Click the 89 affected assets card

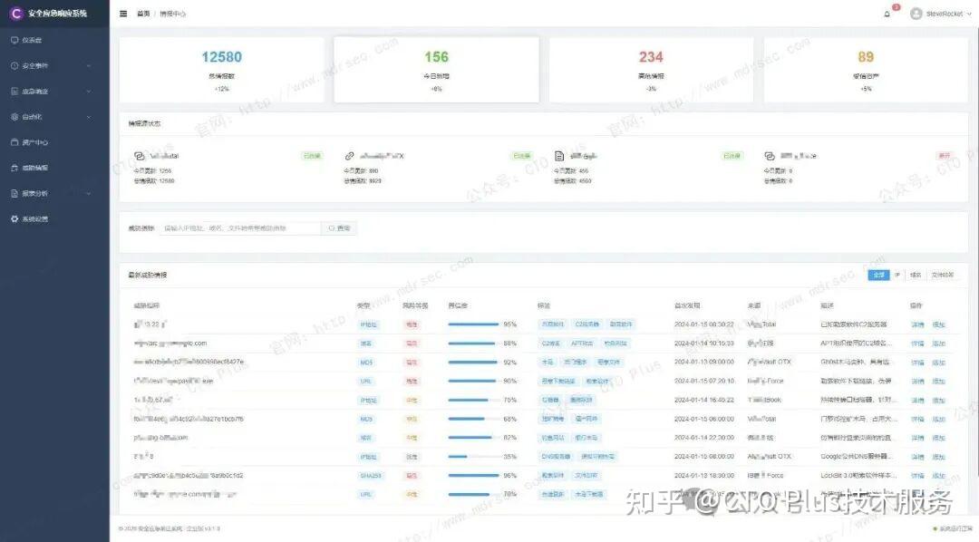[x=866, y=69]
